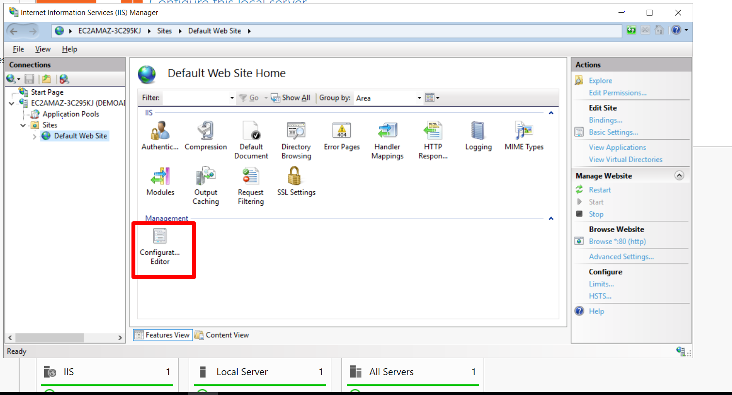
Task: Click the Save icon in Connections toolbar
Action: (30, 79)
